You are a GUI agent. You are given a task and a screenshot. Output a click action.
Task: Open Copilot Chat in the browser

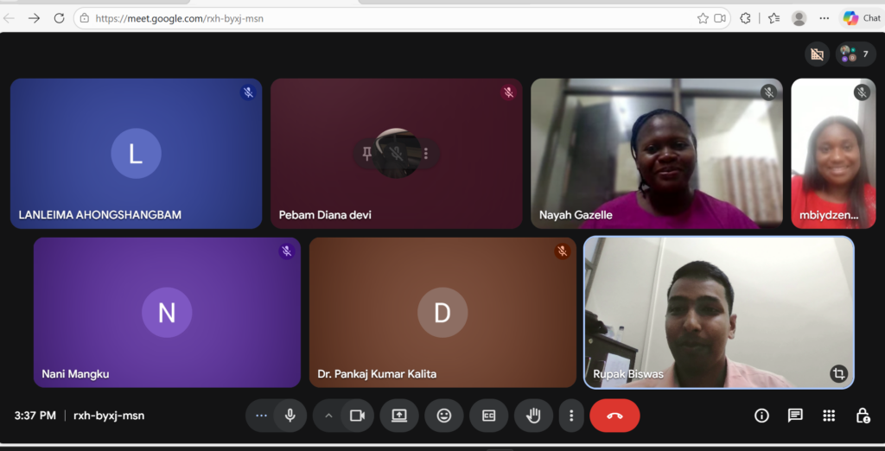pos(861,18)
